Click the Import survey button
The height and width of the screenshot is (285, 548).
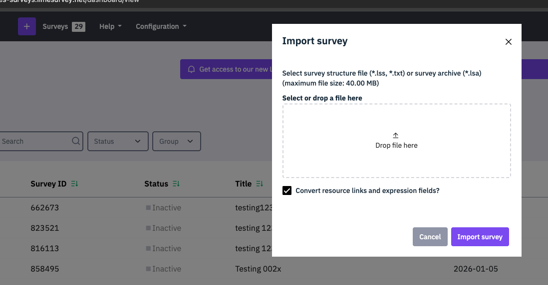click(x=480, y=237)
